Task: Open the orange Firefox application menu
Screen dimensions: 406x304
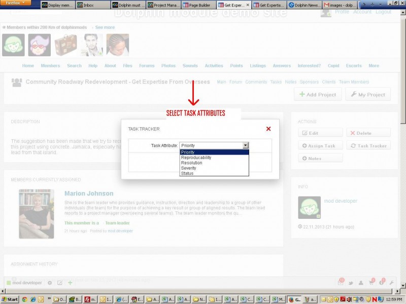Action: (16, 3)
